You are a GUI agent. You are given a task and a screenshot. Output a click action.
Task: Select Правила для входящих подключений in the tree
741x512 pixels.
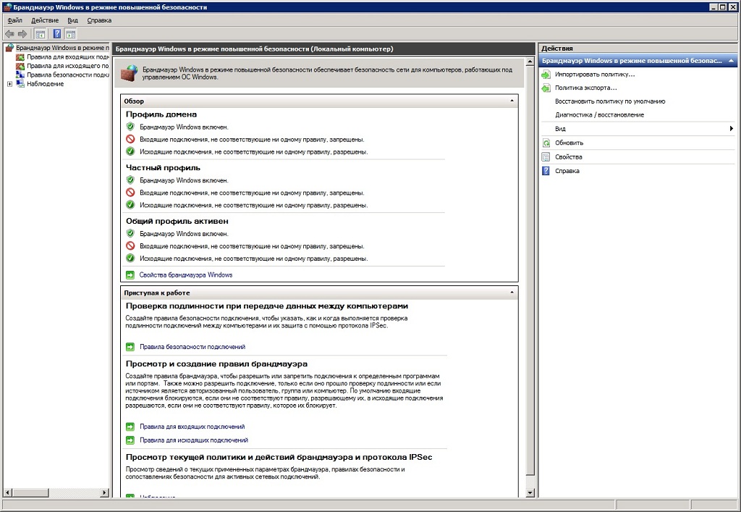tap(67, 56)
